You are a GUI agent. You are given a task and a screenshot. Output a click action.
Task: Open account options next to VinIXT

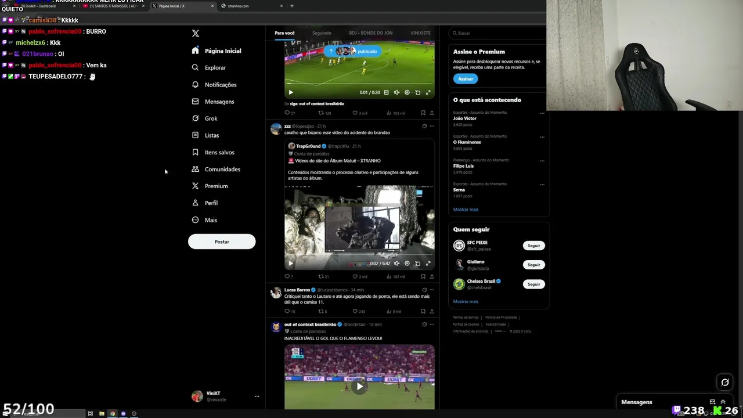click(x=257, y=397)
